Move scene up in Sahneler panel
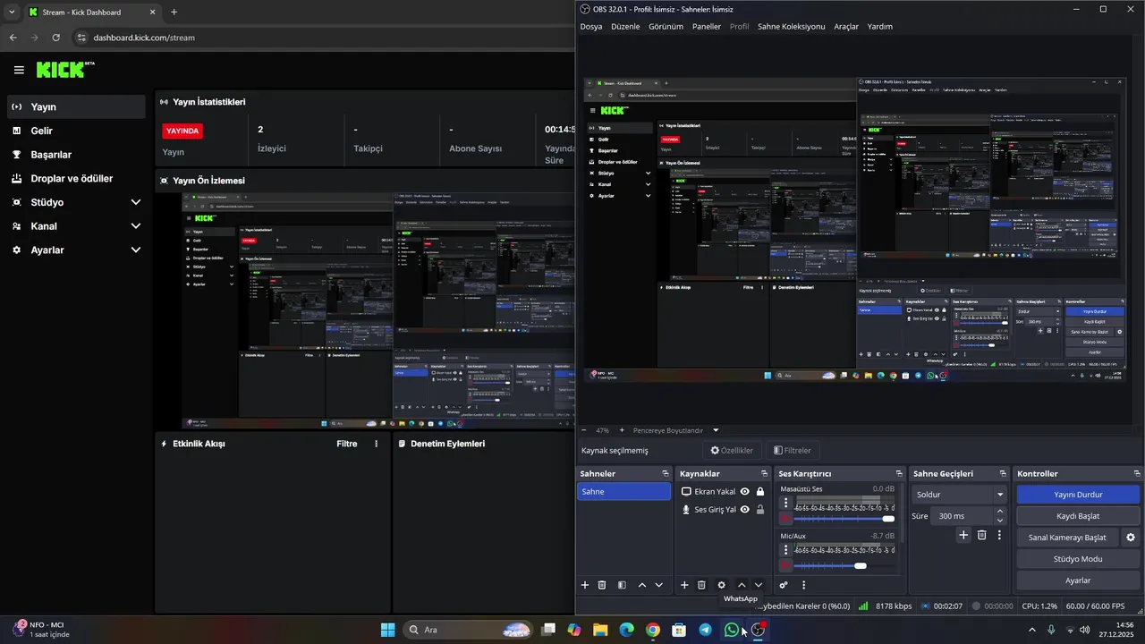 click(642, 585)
